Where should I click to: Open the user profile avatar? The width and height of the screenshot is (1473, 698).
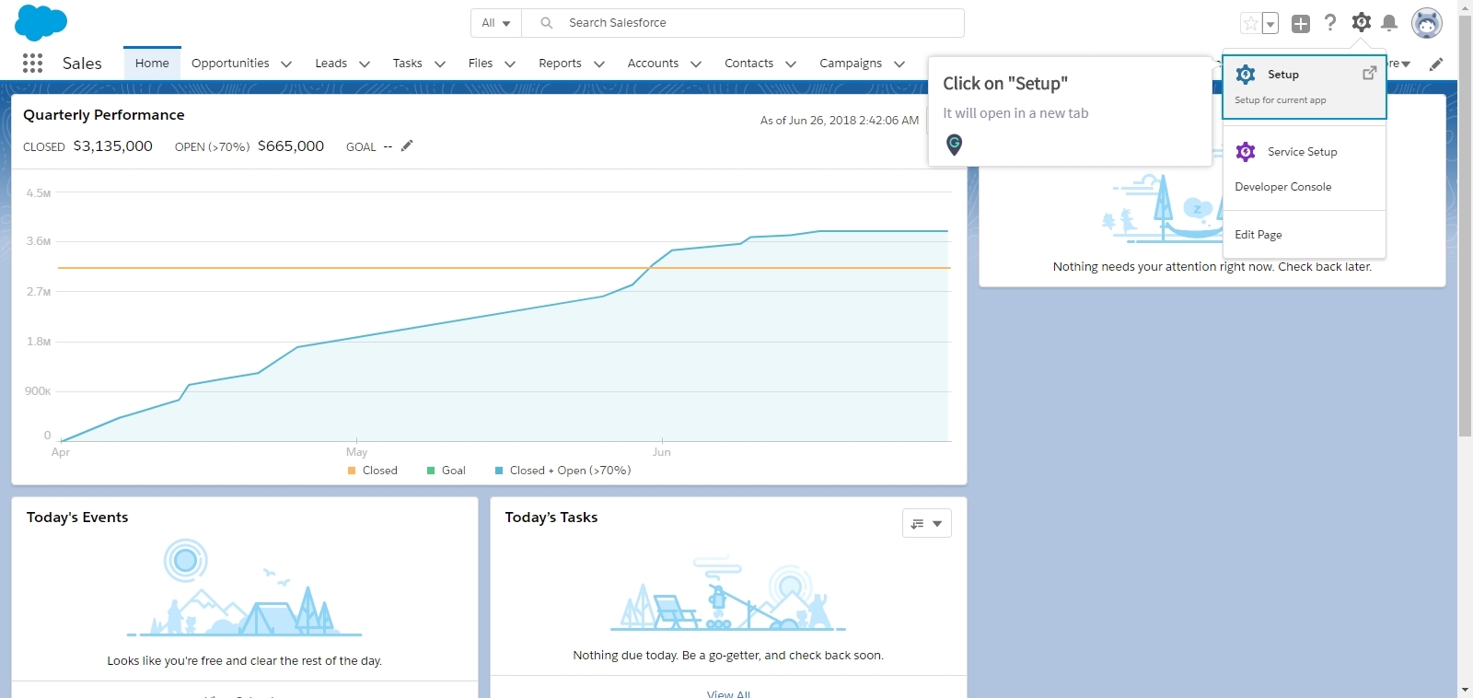1427,24
